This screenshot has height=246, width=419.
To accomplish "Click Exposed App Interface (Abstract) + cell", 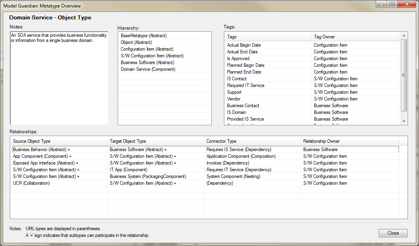I will coord(46,163).
